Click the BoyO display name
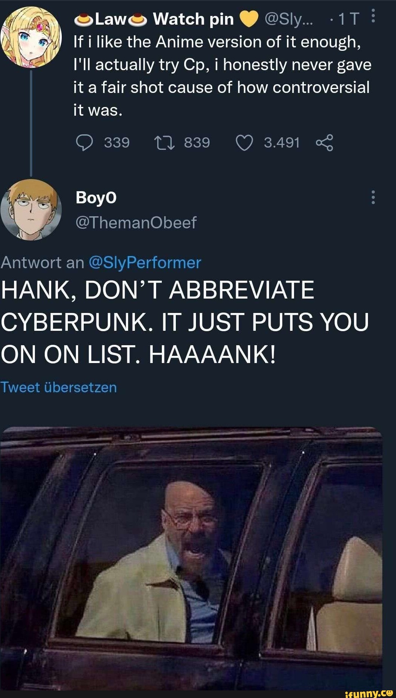 pos(96,198)
